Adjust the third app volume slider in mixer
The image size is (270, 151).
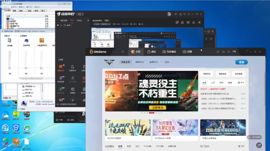[x=41, y=68]
